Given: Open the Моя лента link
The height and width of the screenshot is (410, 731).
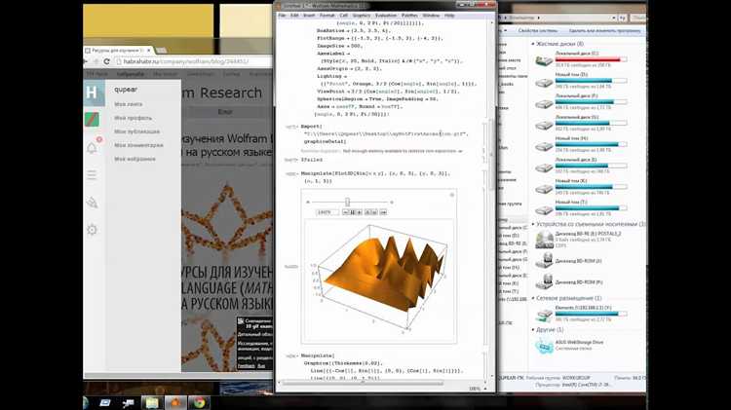Looking at the screenshot, I should 129,104.
